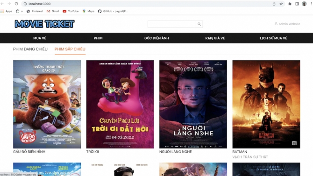Toggle the browser side panel icon
The height and width of the screenshot is (176, 313).
pos(297,4)
